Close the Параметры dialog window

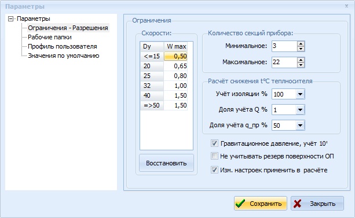[346, 6]
